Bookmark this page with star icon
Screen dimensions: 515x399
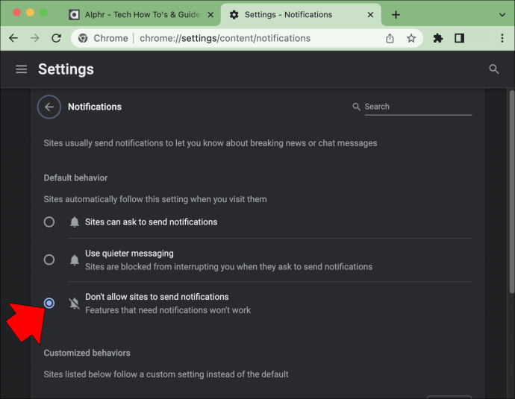click(x=411, y=38)
